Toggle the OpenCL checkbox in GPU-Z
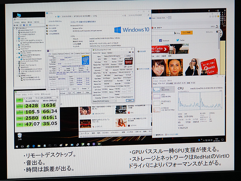Viewport: 241px width, 181px height. coord(103,97)
